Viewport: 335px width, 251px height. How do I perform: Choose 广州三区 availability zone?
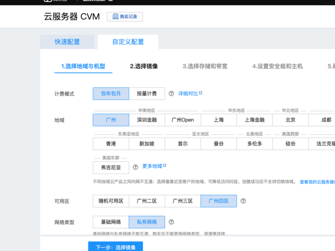pyautogui.click(x=183, y=201)
